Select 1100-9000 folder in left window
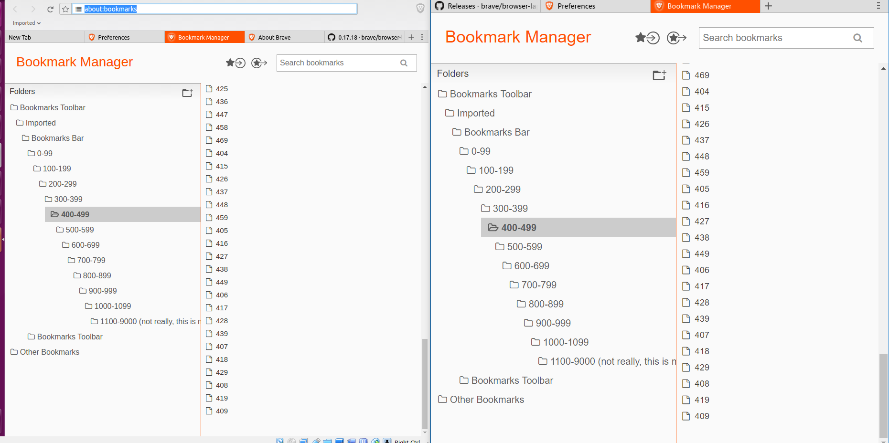 pyautogui.click(x=145, y=321)
